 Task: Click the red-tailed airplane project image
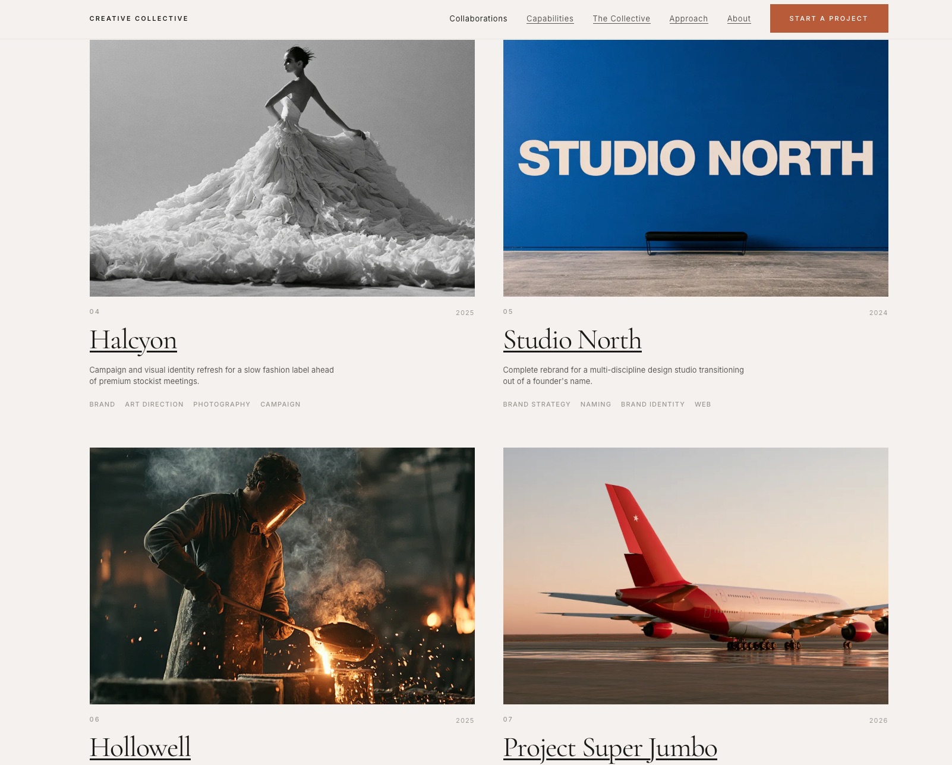click(x=696, y=576)
